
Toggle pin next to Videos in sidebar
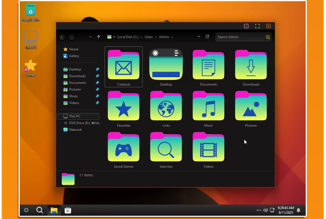click(x=97, y=103)
